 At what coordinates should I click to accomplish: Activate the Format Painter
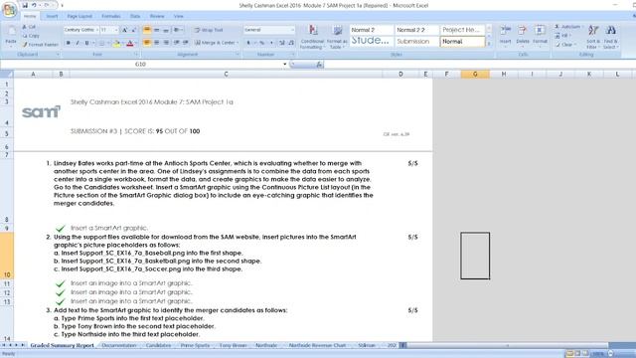click(40, 45)
